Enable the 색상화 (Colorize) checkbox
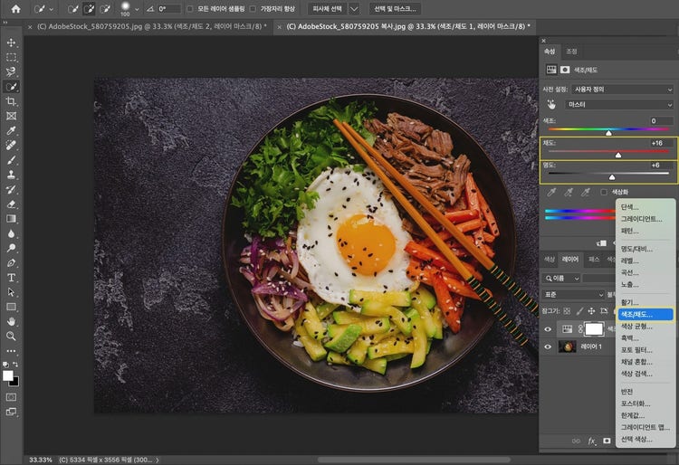679x465 pixels. tap(605, 192)
